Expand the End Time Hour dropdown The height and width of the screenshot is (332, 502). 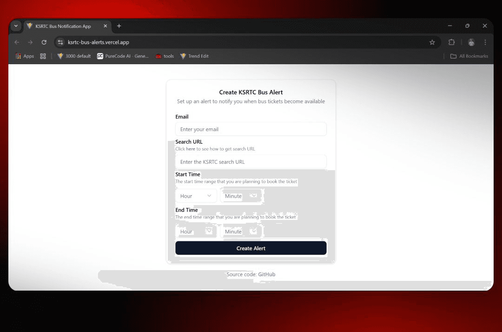coord(196,232)
